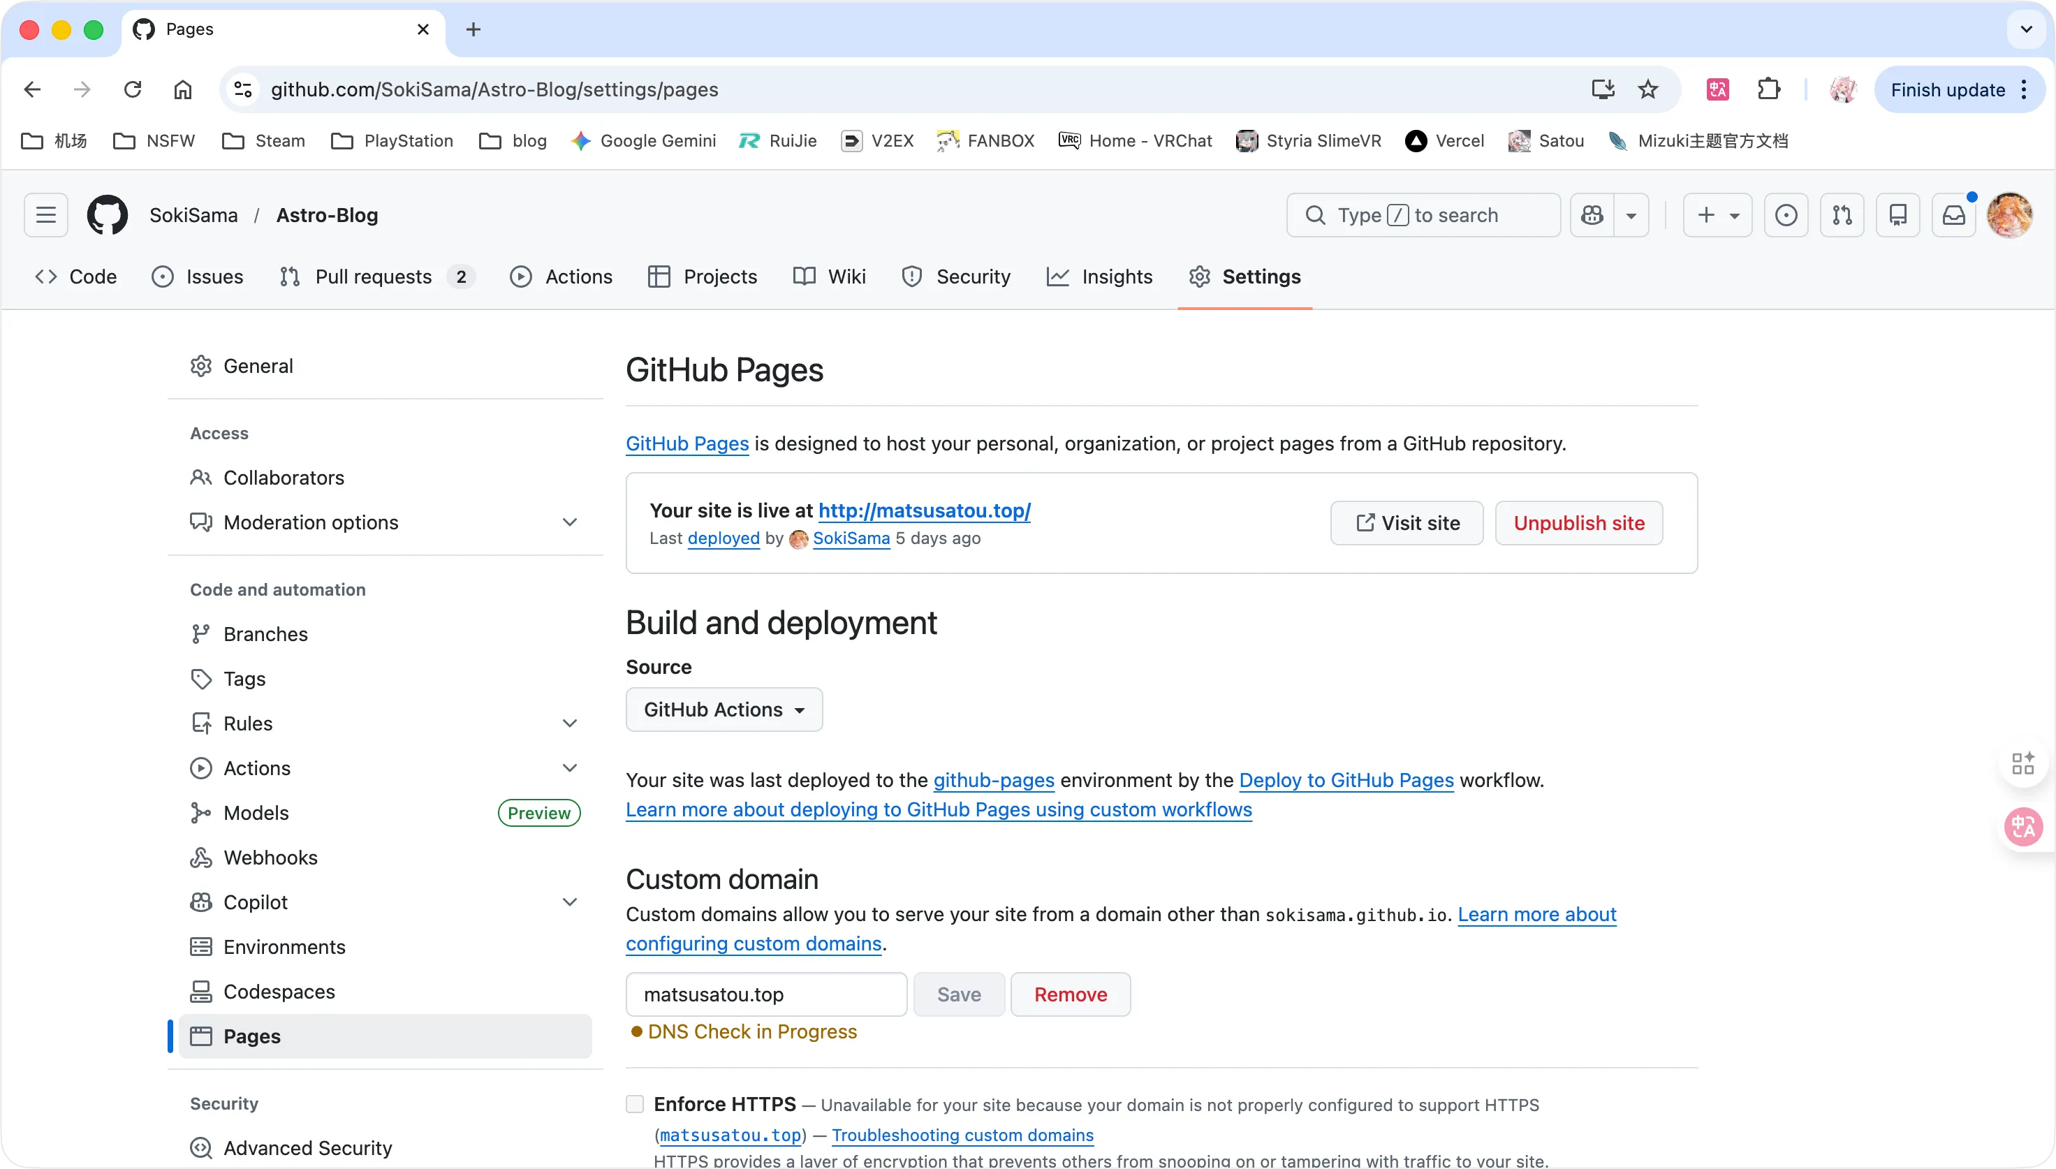The width and height of the screenshot is (2056, 1169).
Task: Bookmark this page with star icon
Action: (1648, 89)
